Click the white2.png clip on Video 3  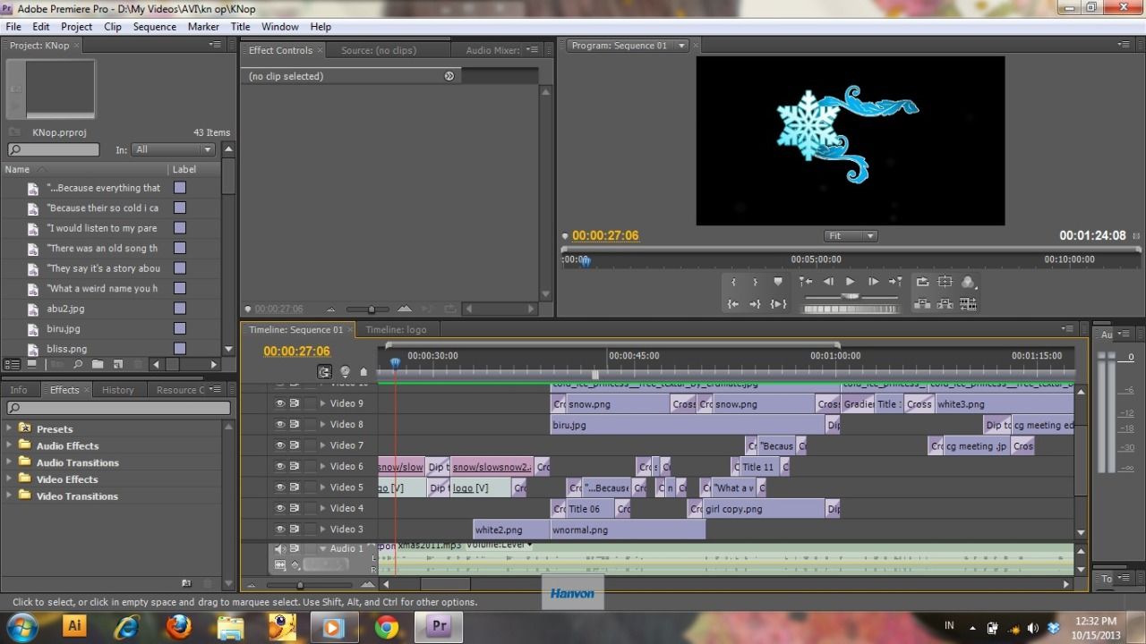pyautogui.click(x=511, y=530)
